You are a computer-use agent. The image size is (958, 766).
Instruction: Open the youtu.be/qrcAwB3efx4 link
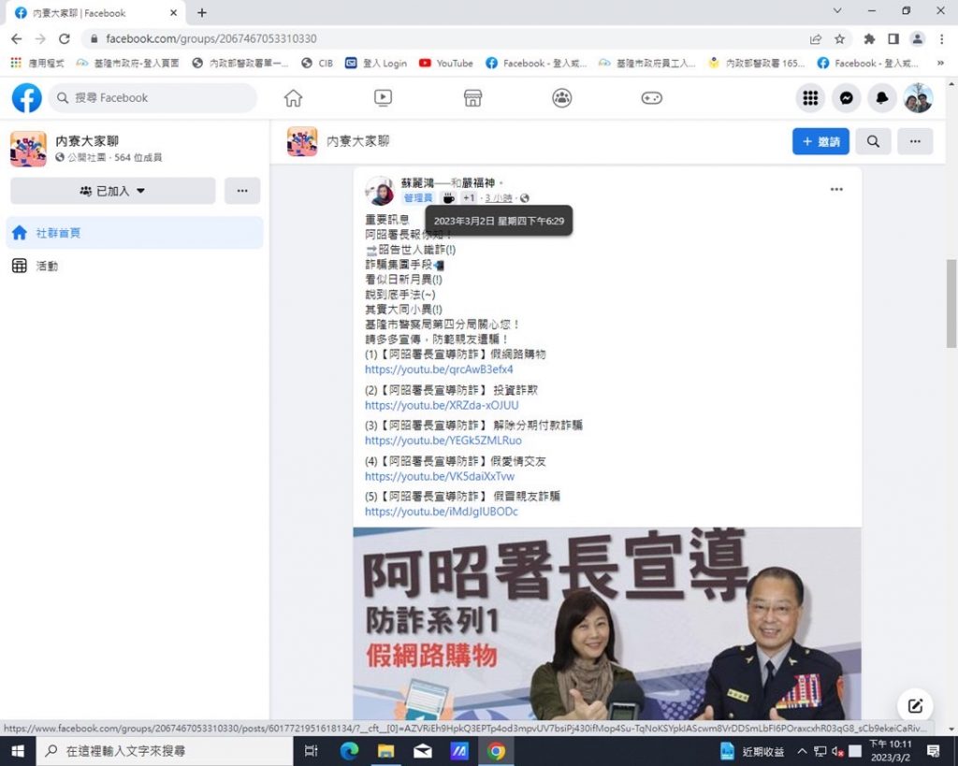click(x=439, y=369)
